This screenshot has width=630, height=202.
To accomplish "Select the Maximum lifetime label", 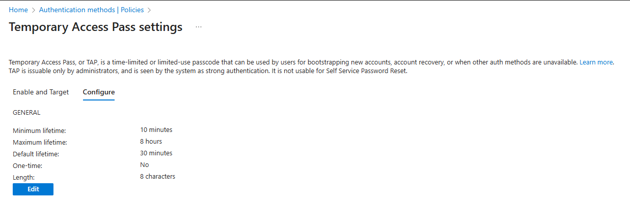I will [40, 143].
